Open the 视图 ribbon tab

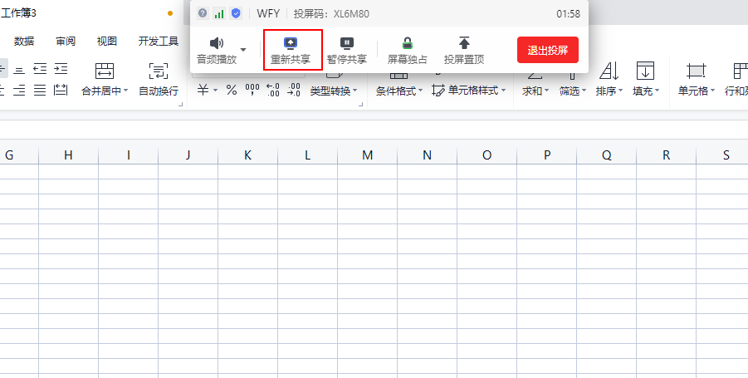107,41
